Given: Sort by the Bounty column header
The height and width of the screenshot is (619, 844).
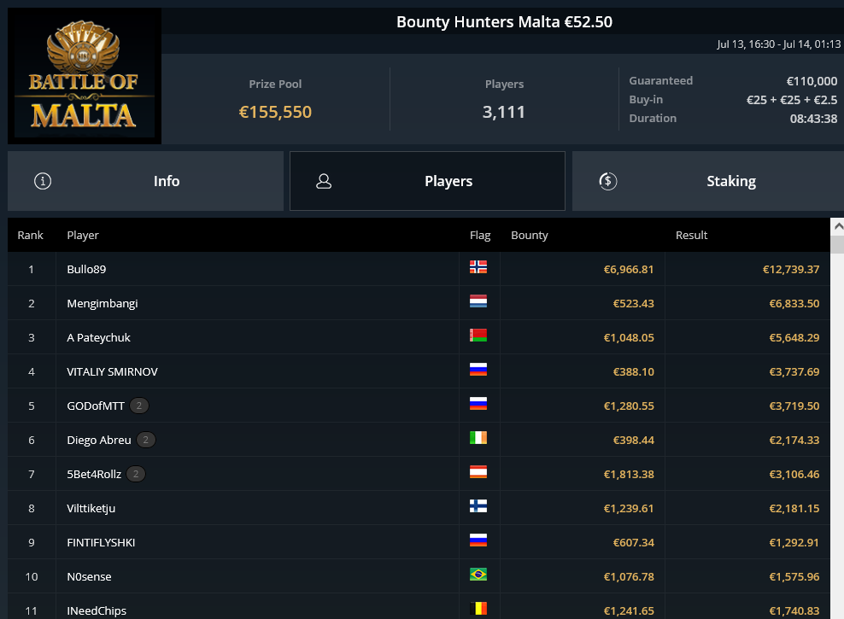Looking at the screenshot, I should (529, 235).
